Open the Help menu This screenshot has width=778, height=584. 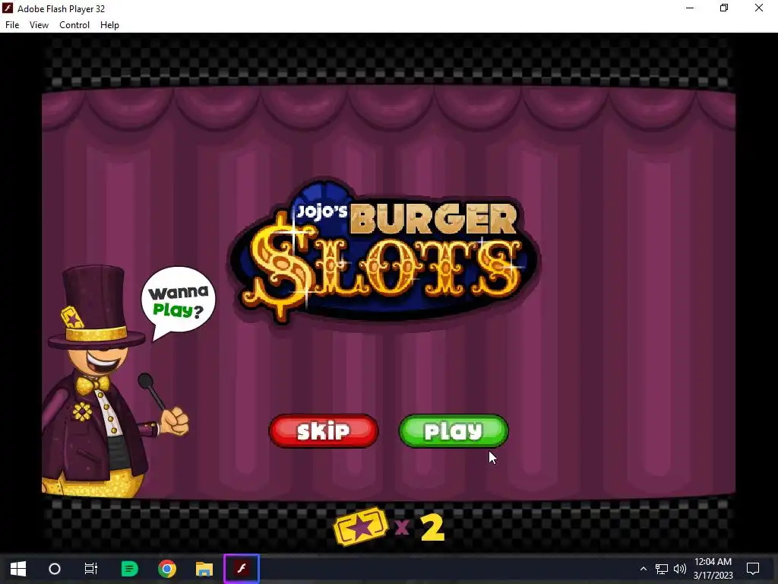coord(109,25)
